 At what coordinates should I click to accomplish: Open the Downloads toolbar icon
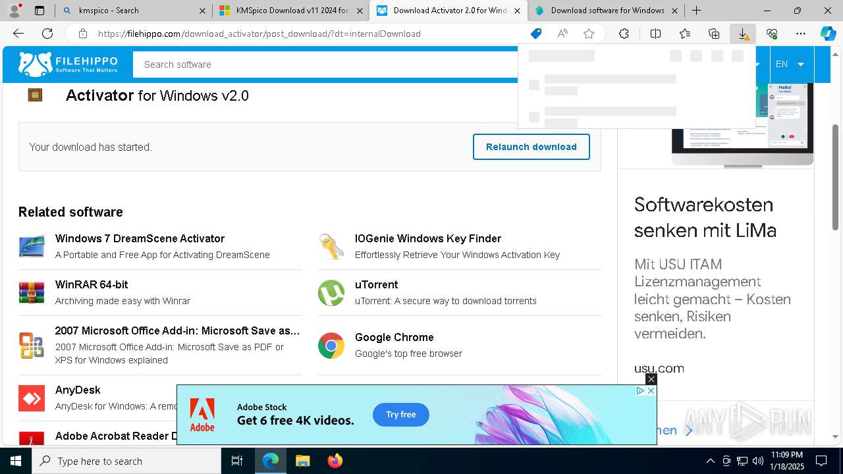tap(743, 34)
